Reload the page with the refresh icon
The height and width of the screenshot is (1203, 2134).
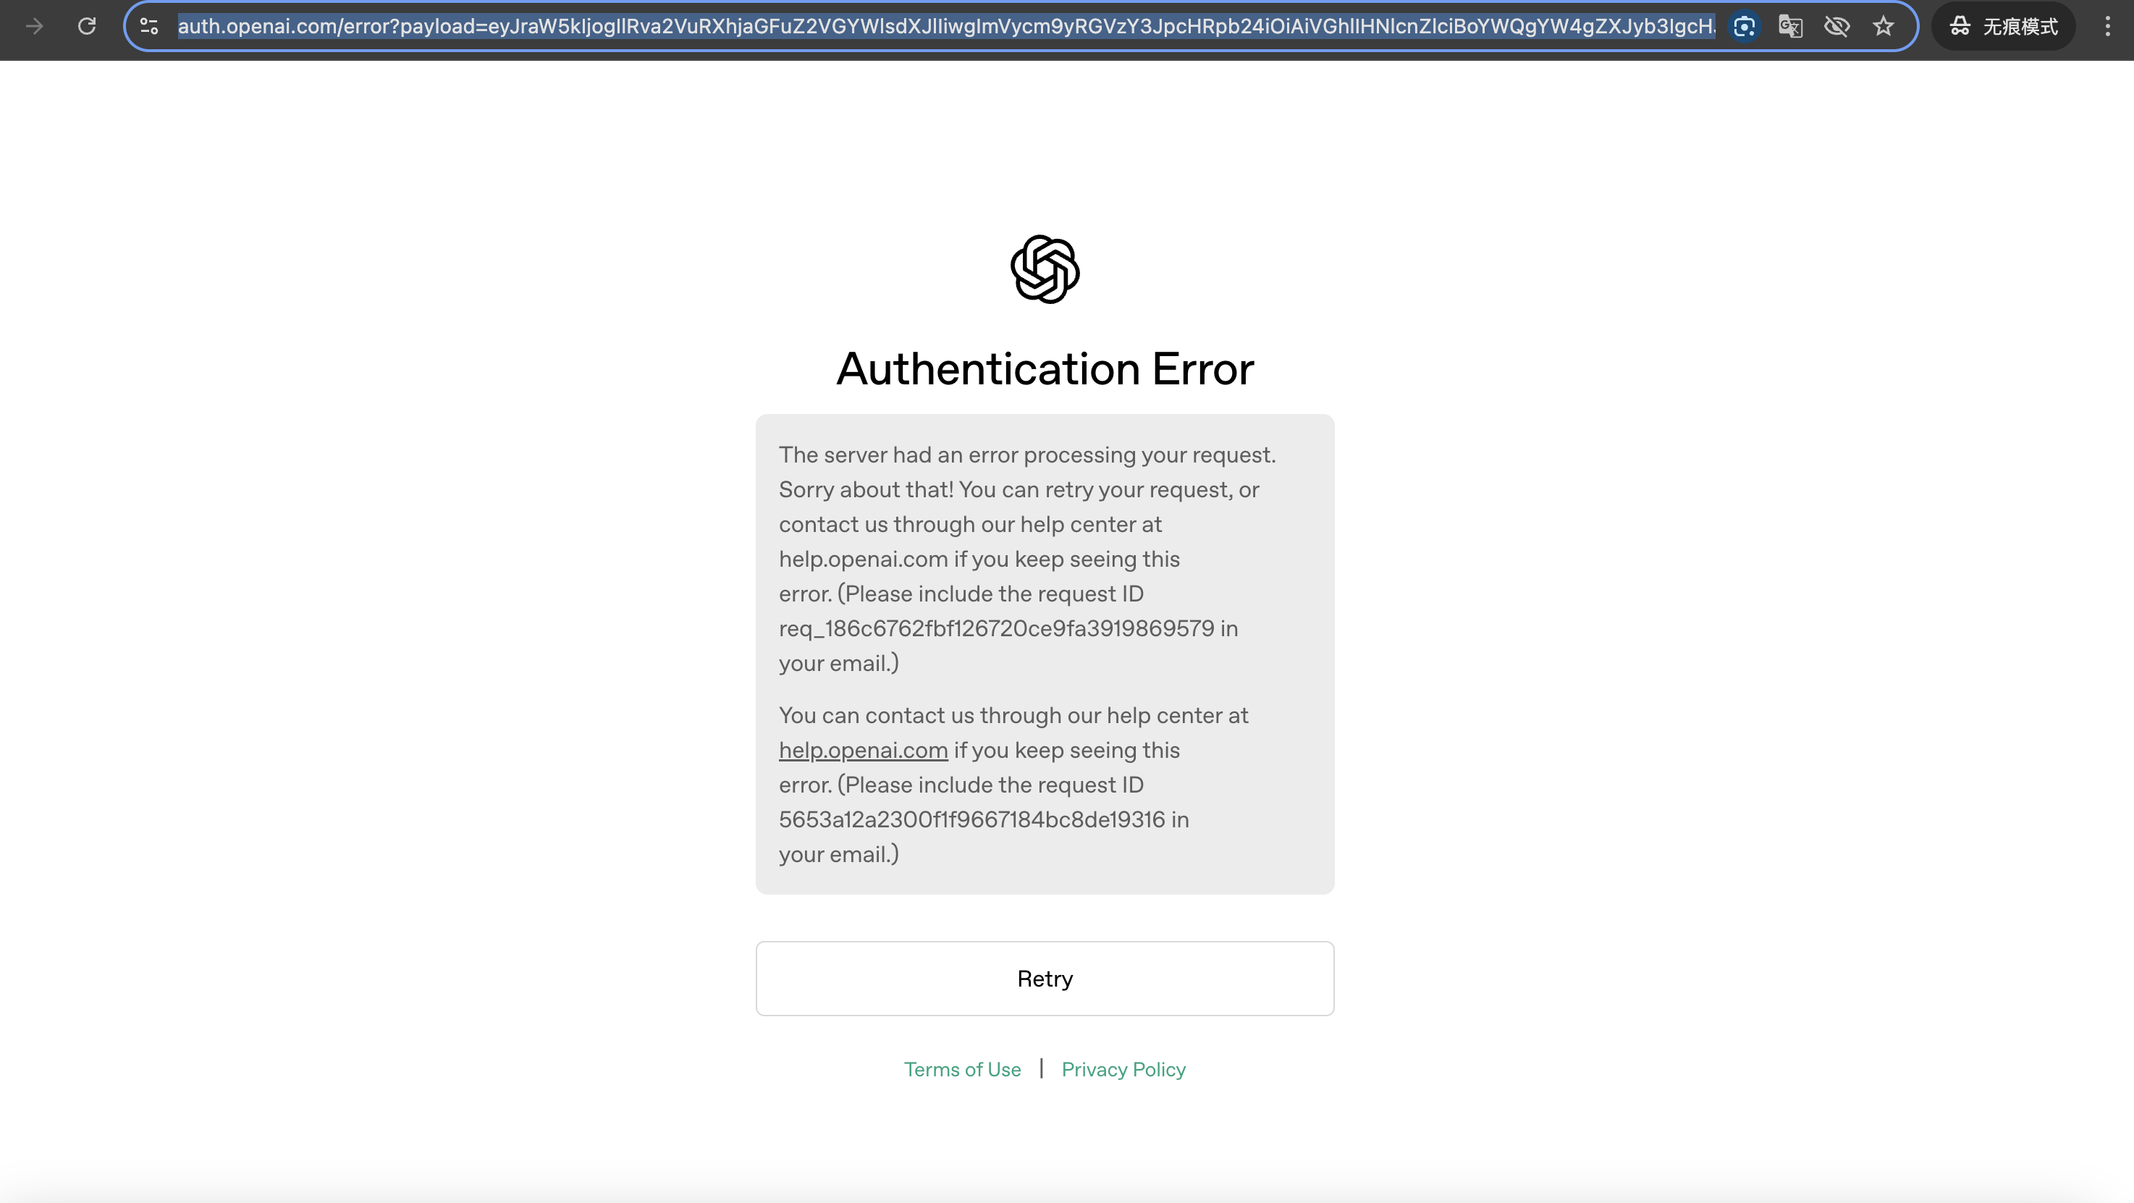(87, 27)
